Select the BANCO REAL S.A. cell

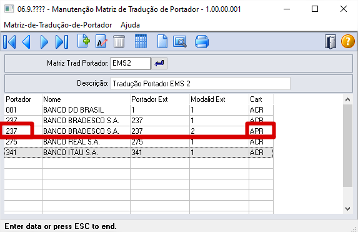tap(86, 142)
